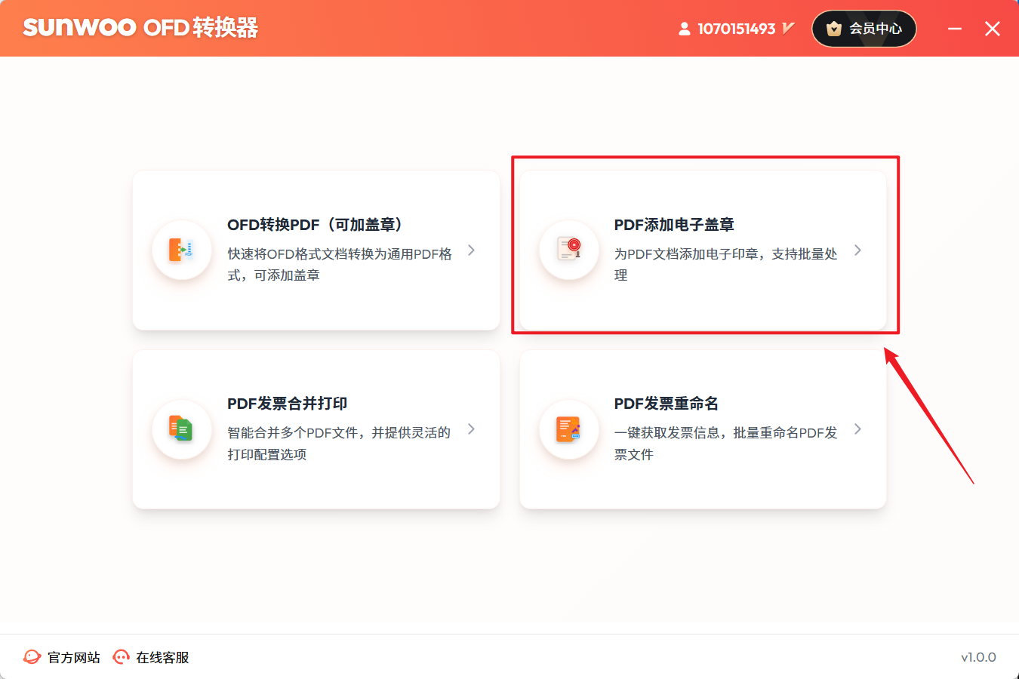Click description 为PDF文档添加电子印章
1019x679 pixels.
click(725, 264)
